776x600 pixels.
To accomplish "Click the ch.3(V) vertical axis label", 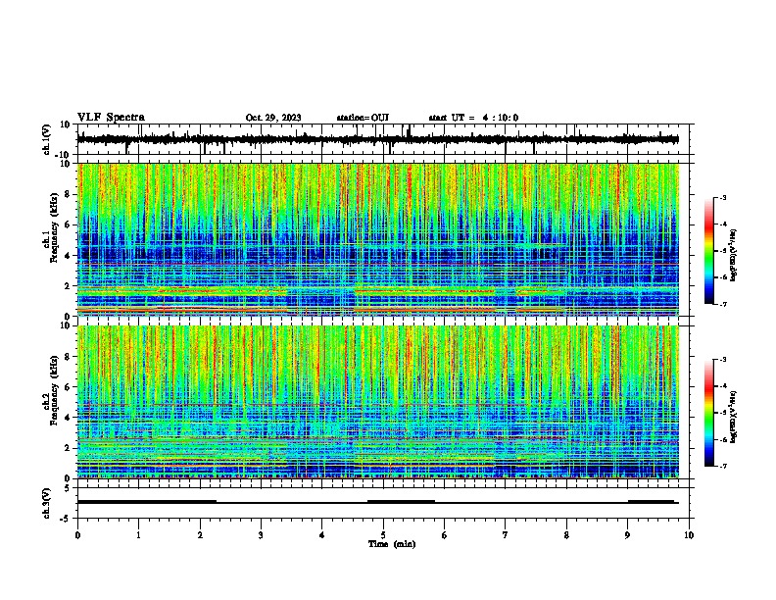I will click(x=47, y=503).
